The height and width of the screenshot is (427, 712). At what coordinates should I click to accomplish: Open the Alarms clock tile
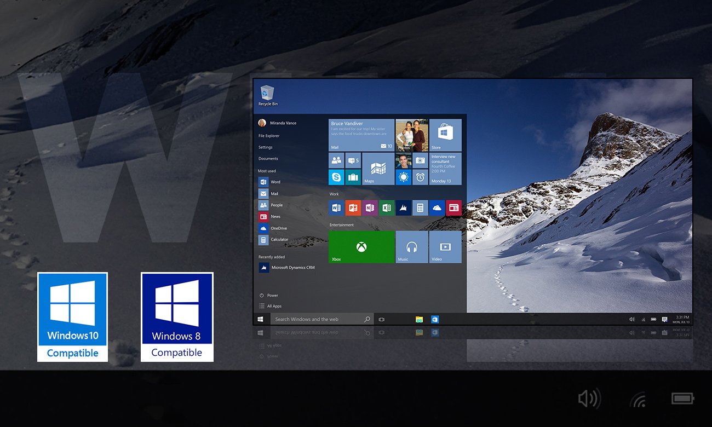(x=421, y=177)
